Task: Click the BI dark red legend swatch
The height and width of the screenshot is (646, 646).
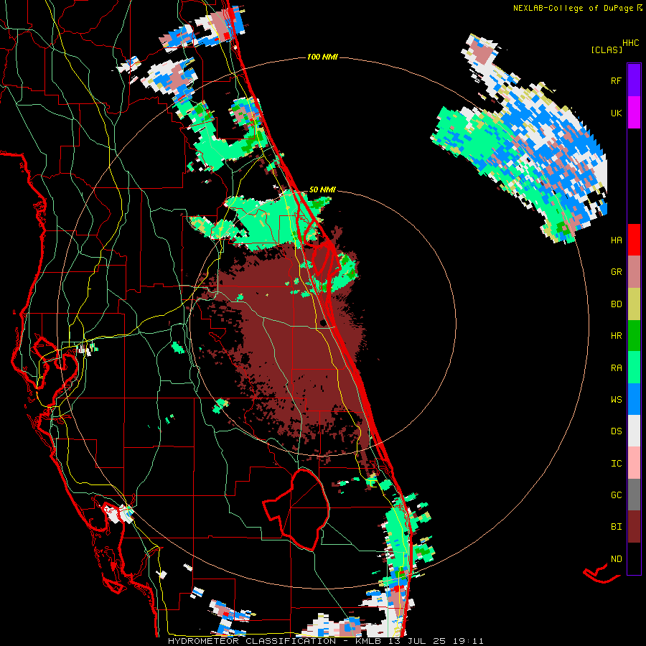Action: coord(634,527)
